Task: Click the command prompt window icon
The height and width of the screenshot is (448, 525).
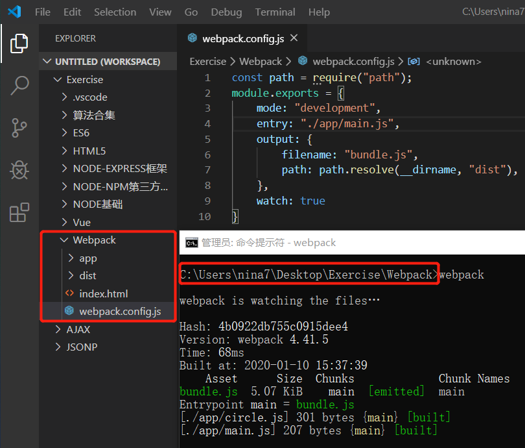Action: pos(191,242)
